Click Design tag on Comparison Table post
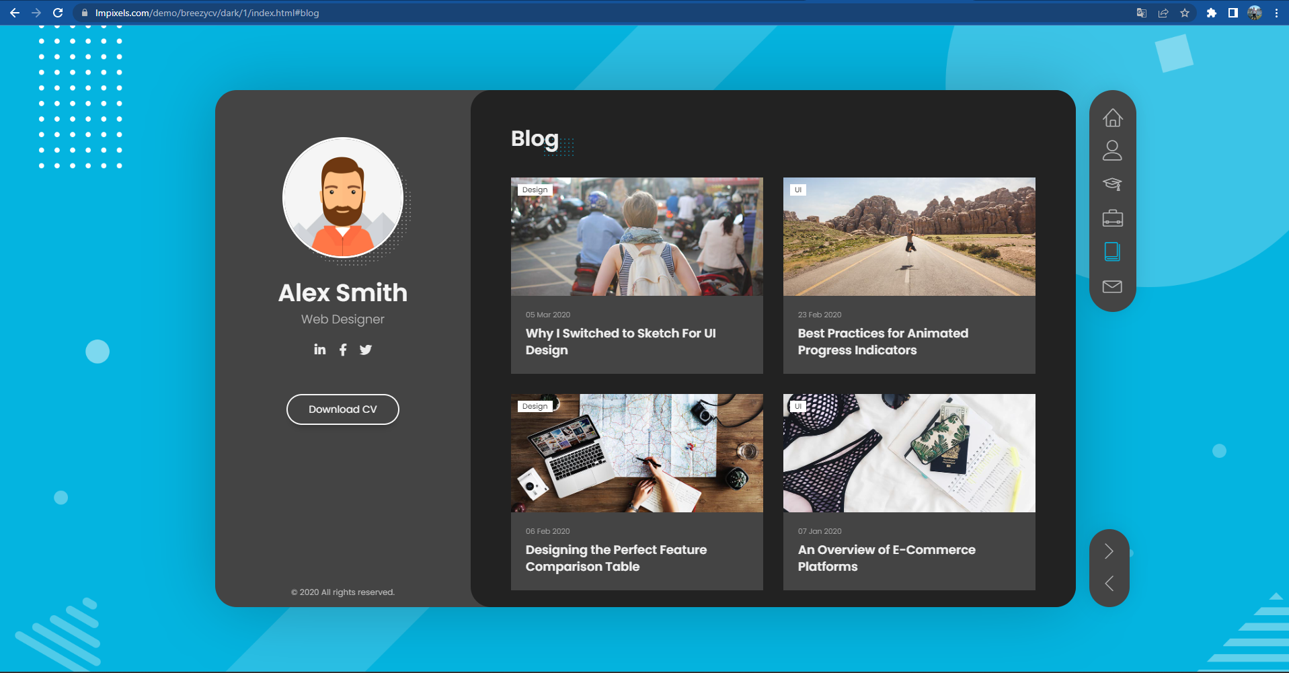This screenshot has height=673, width=1289. [x=535, y=406]
